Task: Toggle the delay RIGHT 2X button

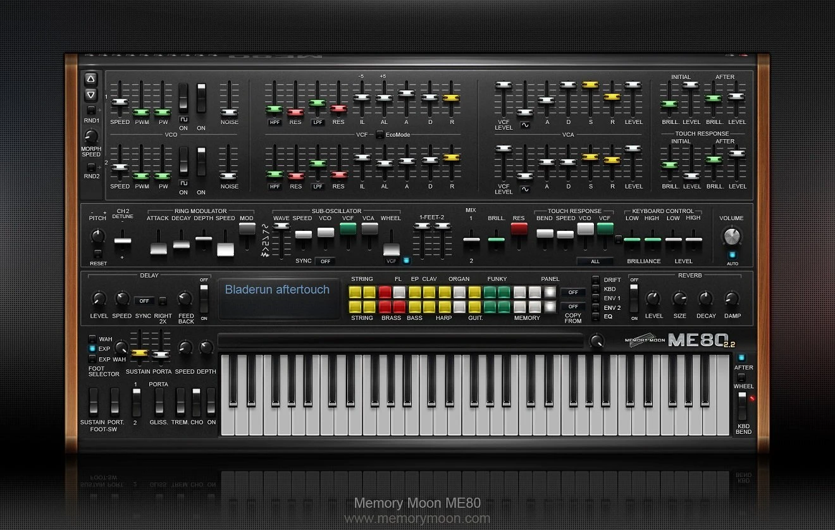Action: 163,300
